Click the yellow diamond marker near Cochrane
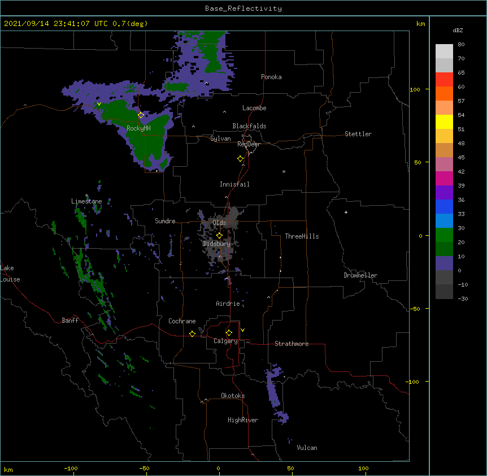The width and height of the screenshot is (487, 476). click(192, 334)
